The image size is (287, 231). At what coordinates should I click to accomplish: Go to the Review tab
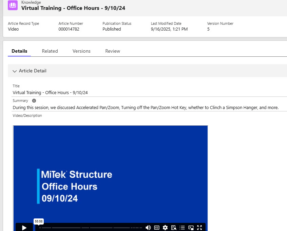tap(113, 51)
